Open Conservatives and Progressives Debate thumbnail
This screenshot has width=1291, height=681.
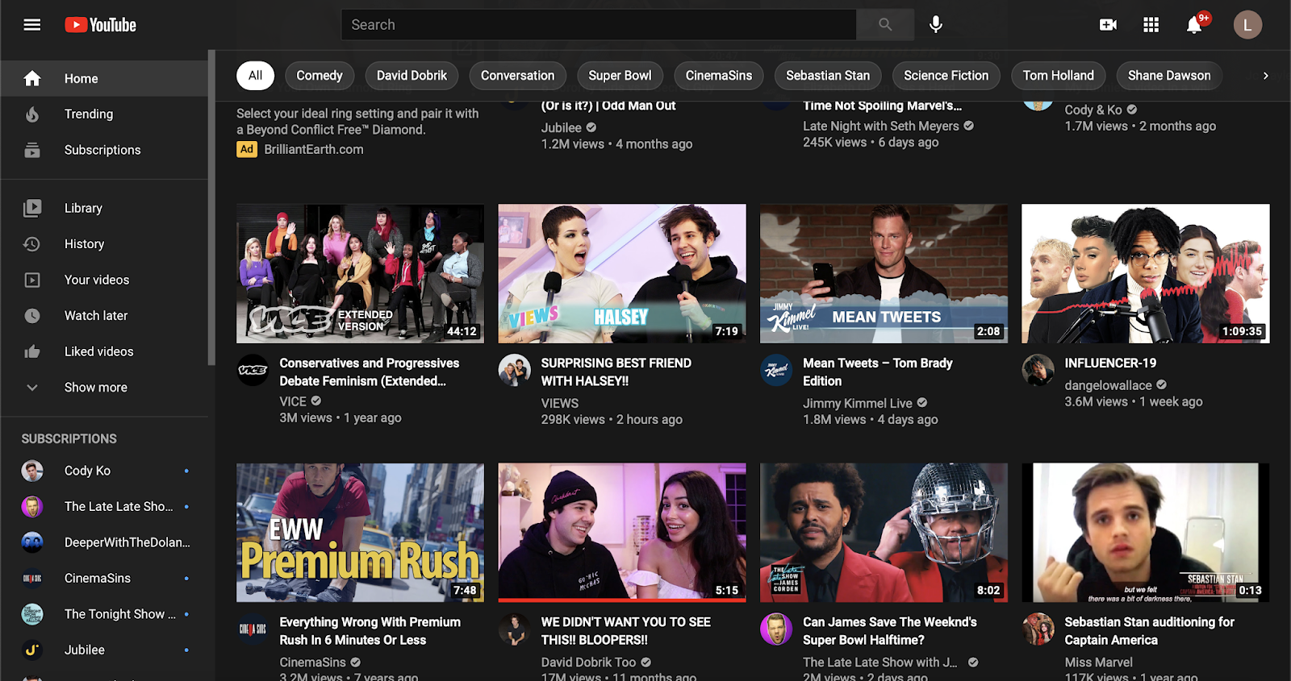pyautogui.click(x=360, y=274)
